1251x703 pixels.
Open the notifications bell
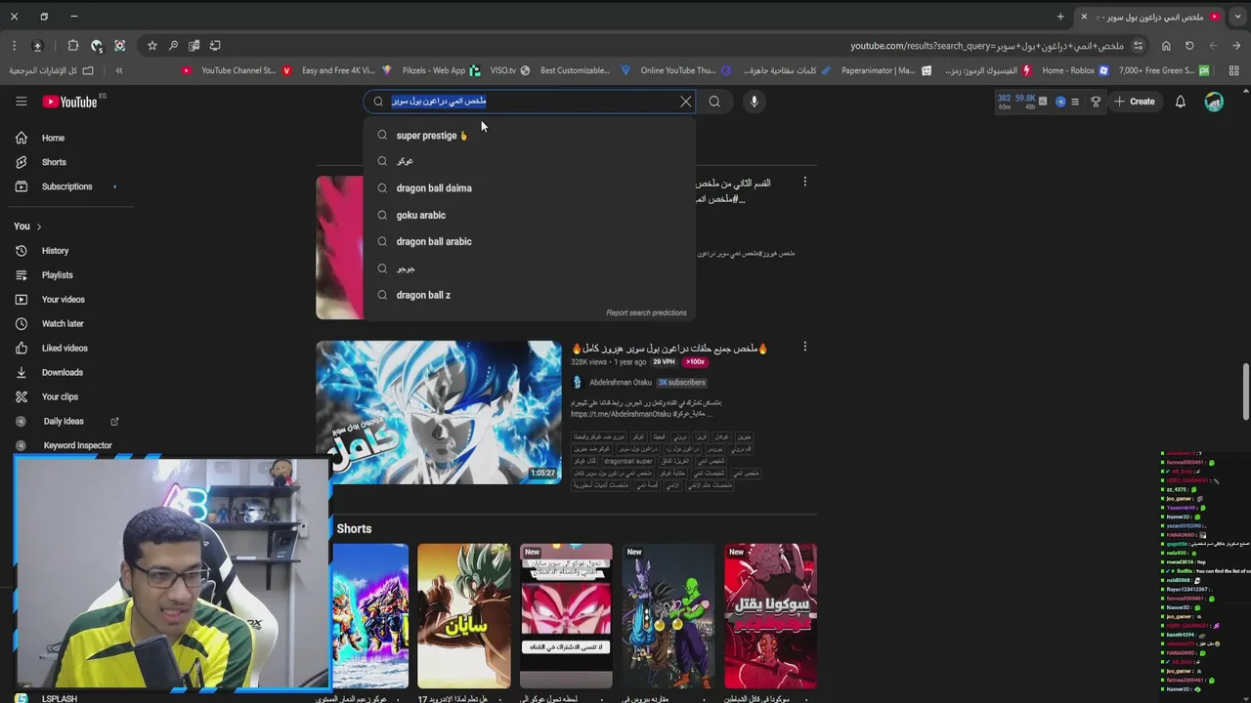pyautogui.click(x=1180, y=102)
